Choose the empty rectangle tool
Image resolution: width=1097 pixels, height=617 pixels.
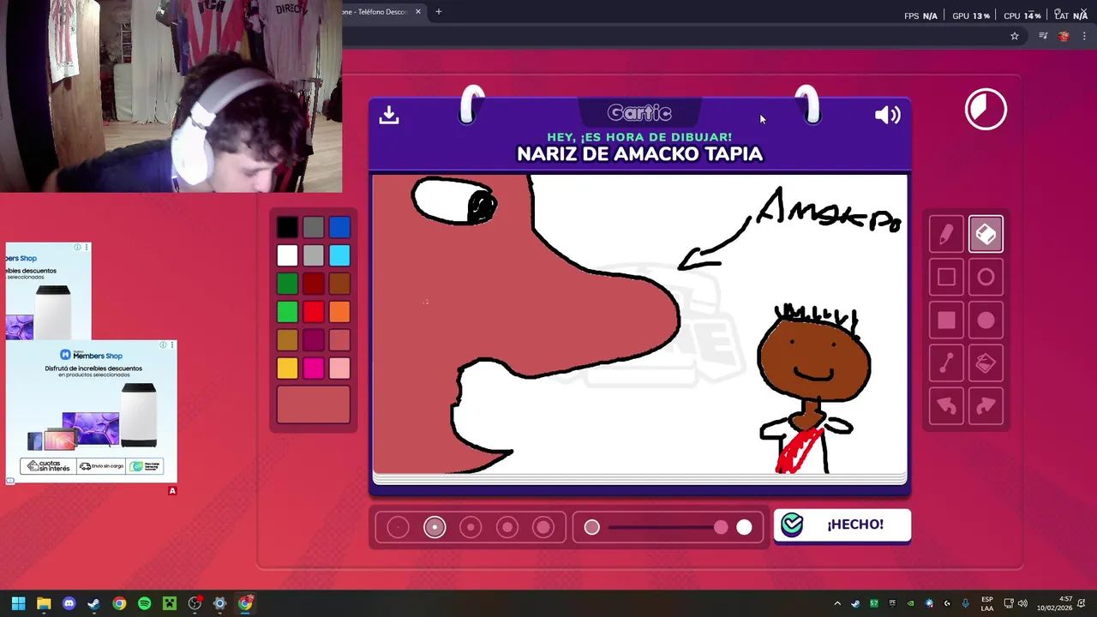click(x=946, y=277)
